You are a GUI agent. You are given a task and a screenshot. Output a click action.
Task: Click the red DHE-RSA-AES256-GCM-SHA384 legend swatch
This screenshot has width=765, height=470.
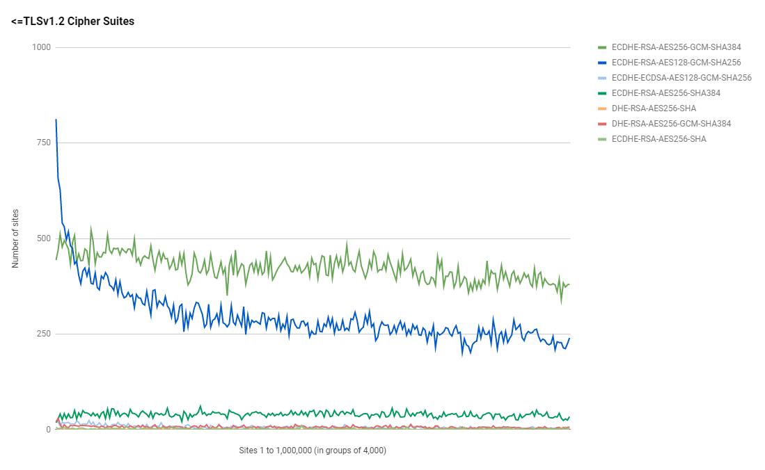pos(602,124)
